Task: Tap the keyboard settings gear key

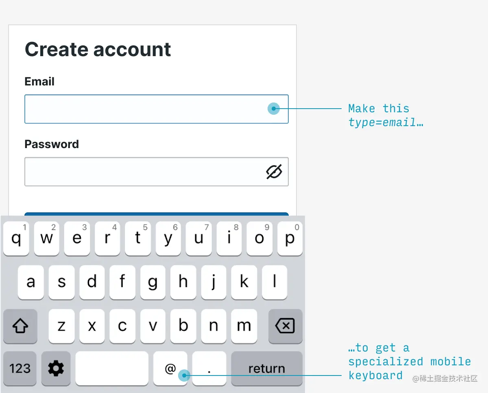Action: 56,368
